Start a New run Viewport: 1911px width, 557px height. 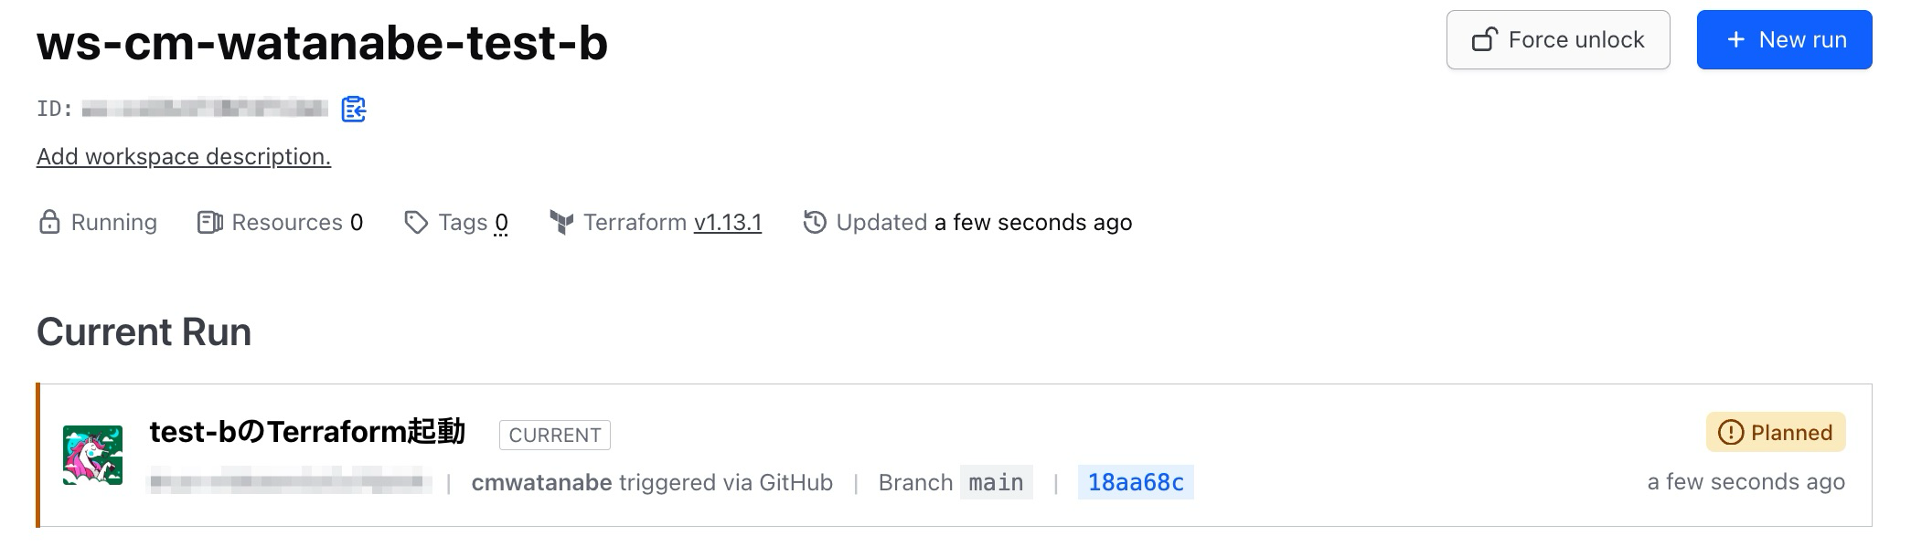pyautogui.click(x=1784, y=40)
